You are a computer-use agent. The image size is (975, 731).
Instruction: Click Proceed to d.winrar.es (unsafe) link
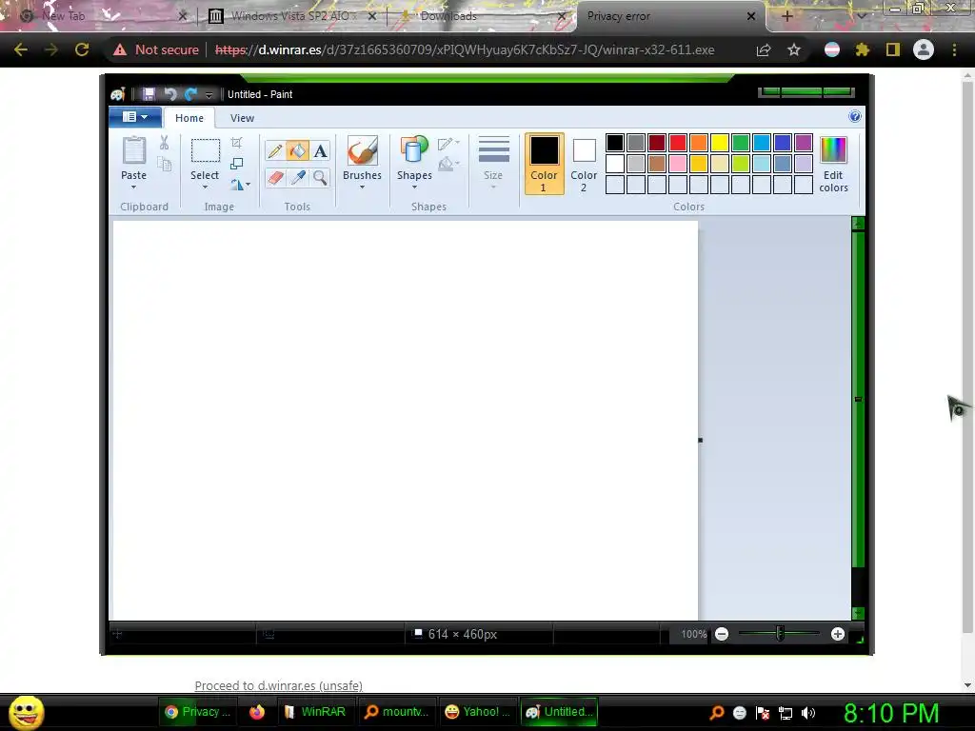(x=279, y=685)
